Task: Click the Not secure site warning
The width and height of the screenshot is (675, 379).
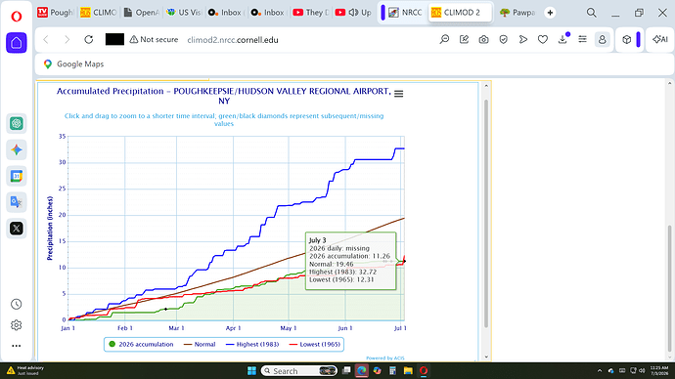Action: tap(154, 39)
